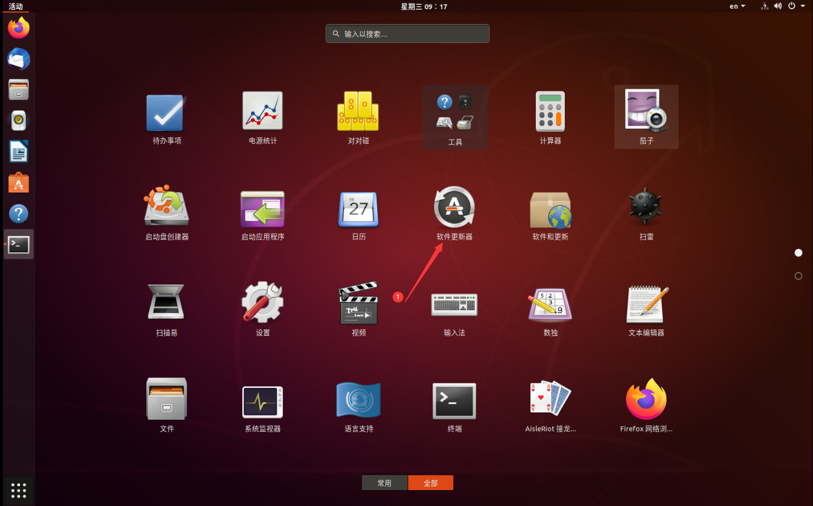Open the 数独 sudoku game

click(x=550, y=309)
